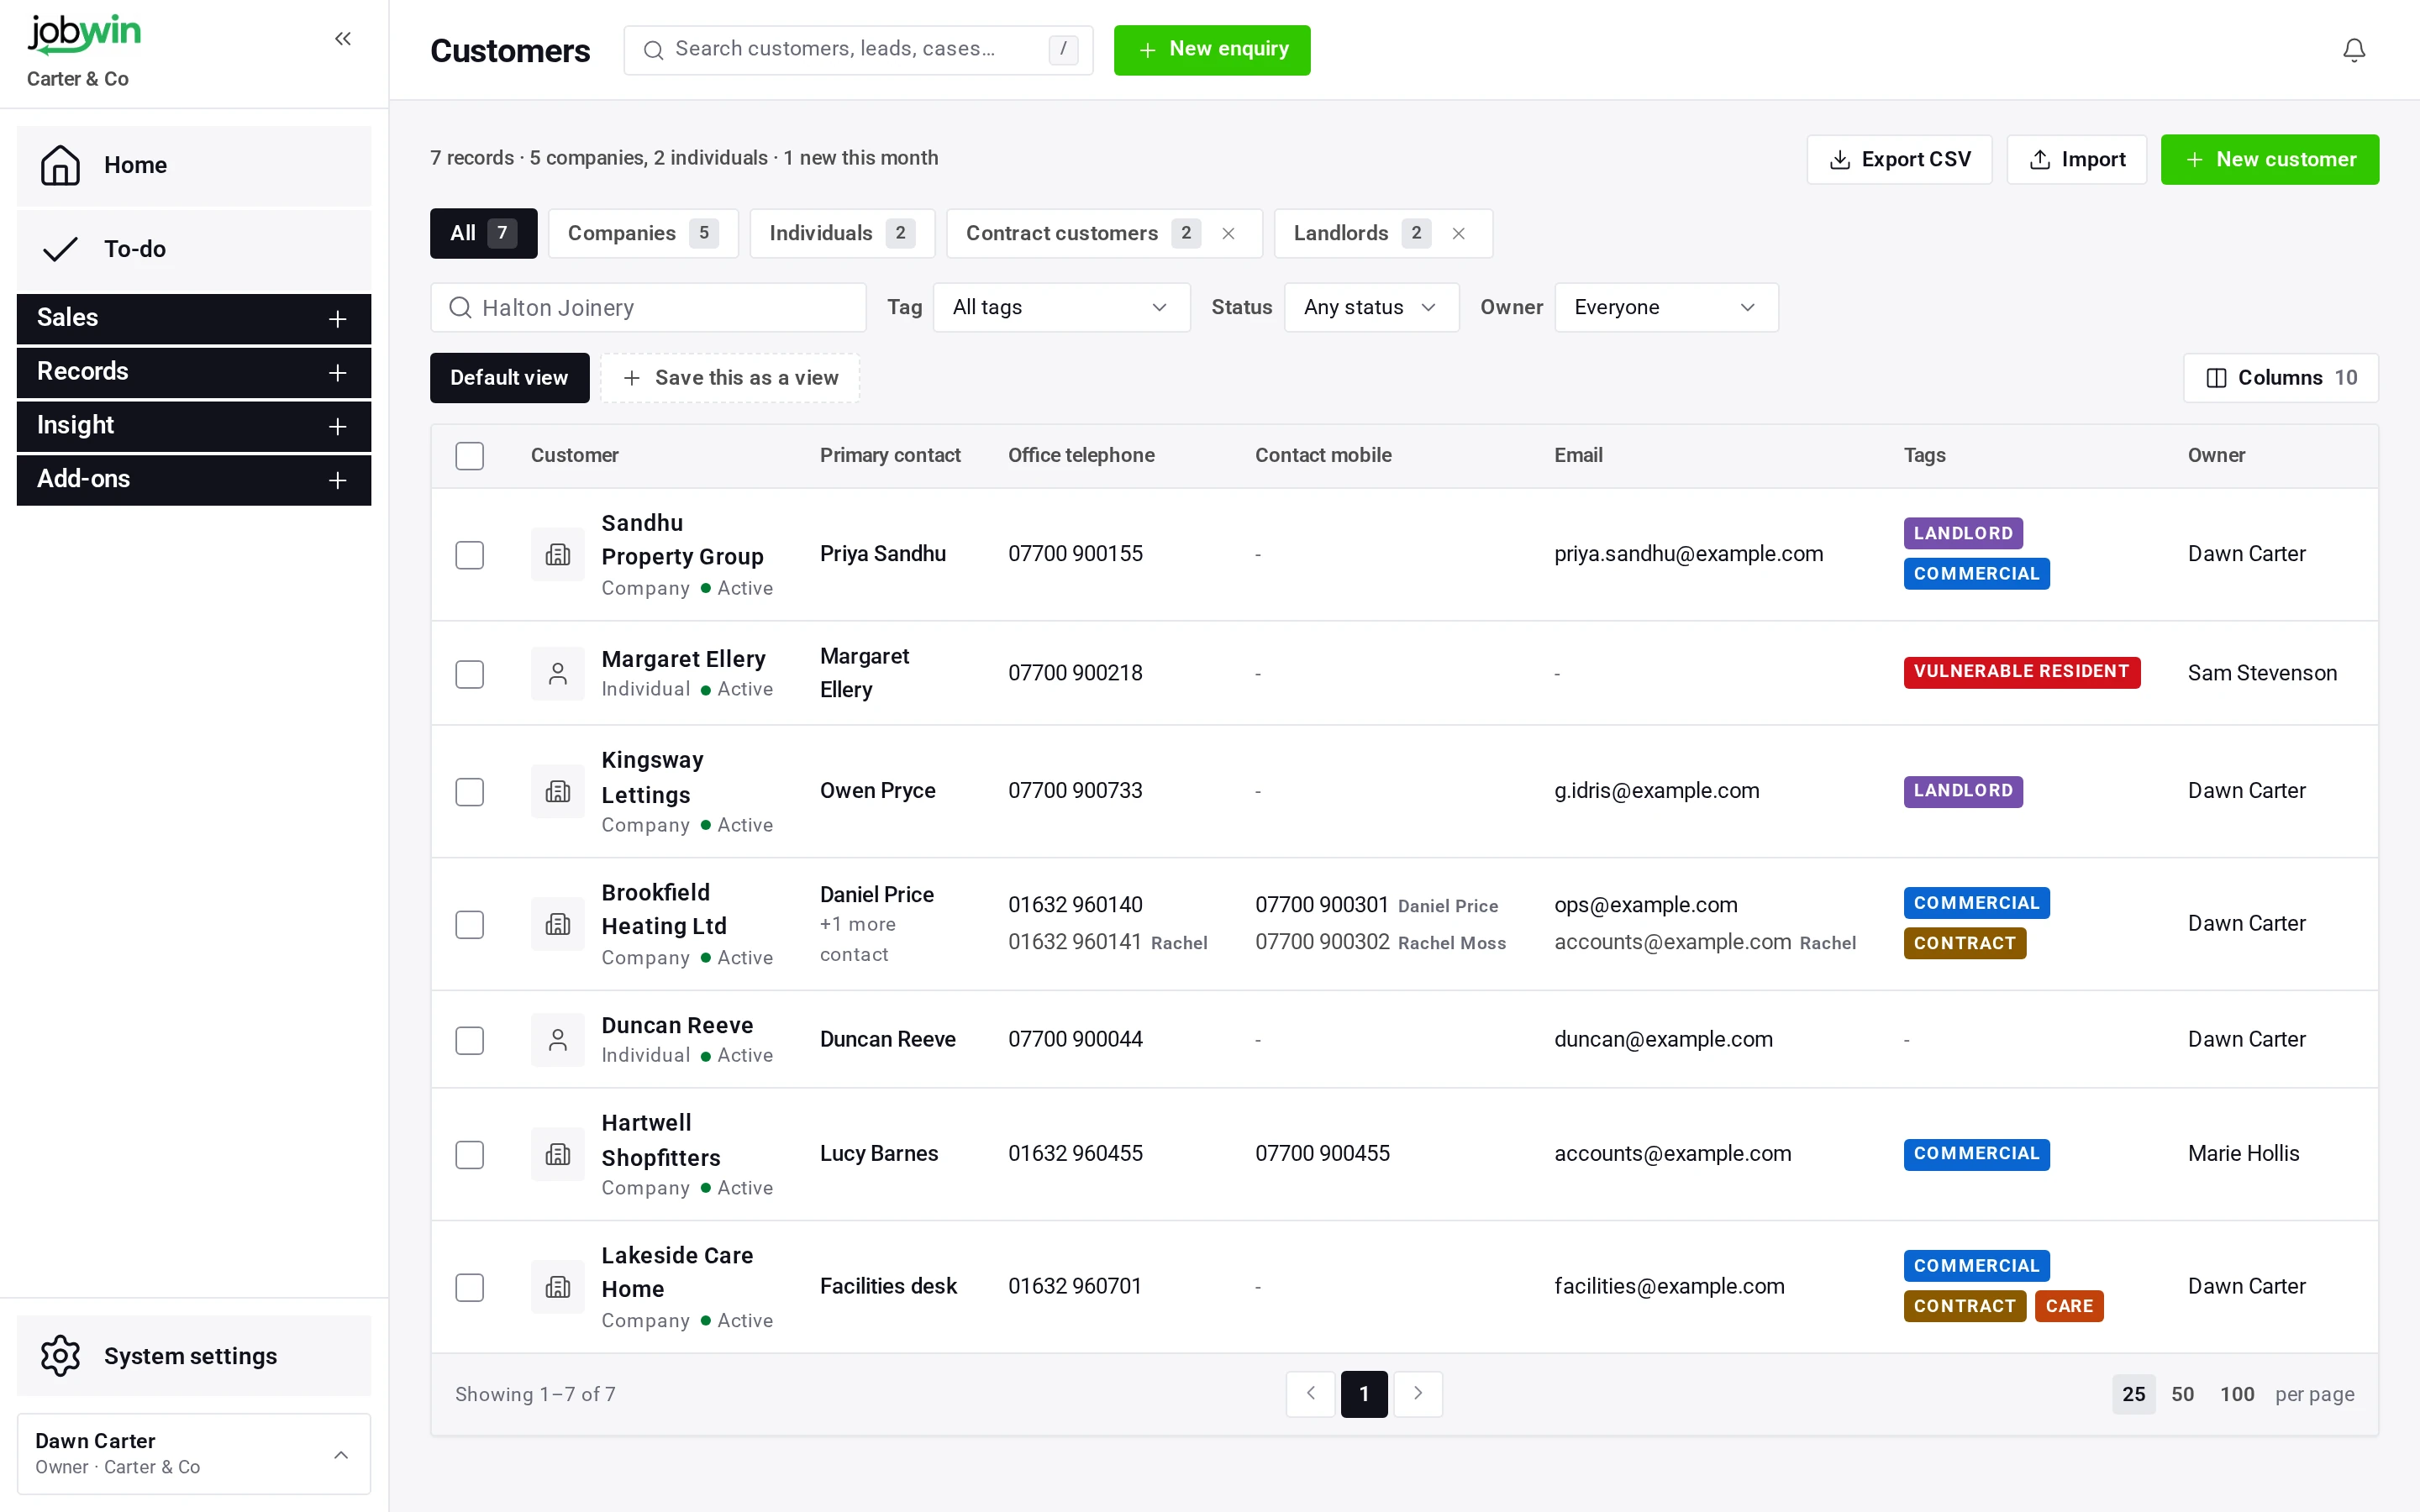Click company icon for Kingsway Lettings
The image size is (2420, 1512).
[558, 792]
